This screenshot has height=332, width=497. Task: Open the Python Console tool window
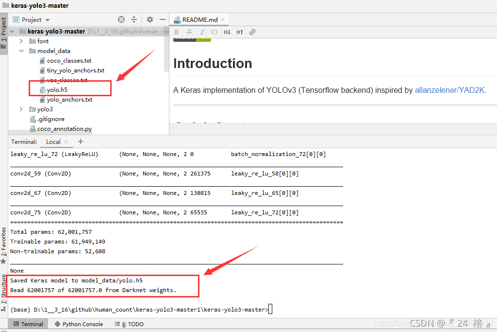(x=79, y=324)
